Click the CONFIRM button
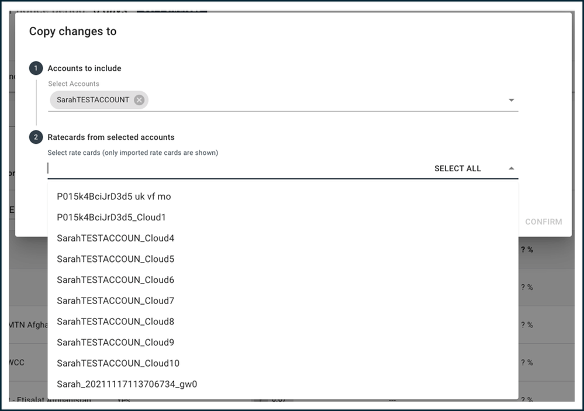 (x=544, y=222)
